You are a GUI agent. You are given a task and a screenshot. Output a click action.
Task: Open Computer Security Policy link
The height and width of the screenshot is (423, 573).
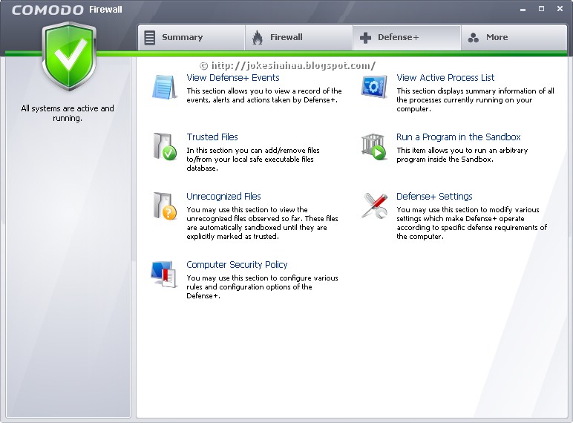[x=237, y=264]
